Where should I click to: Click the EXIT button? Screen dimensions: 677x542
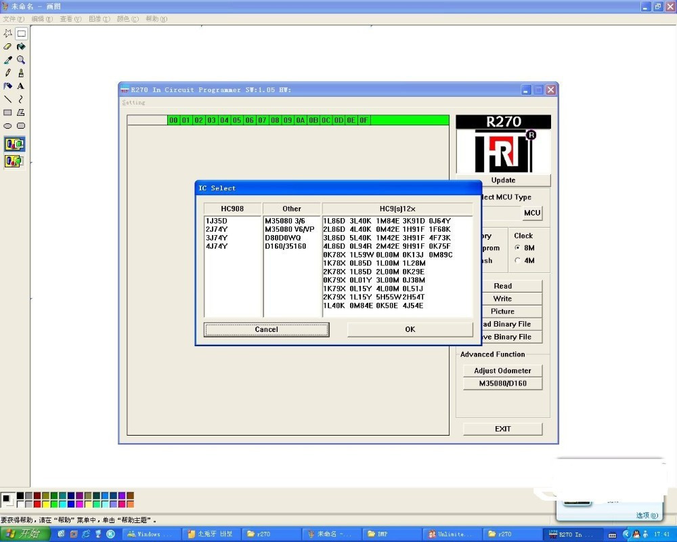tap(502, 429)
